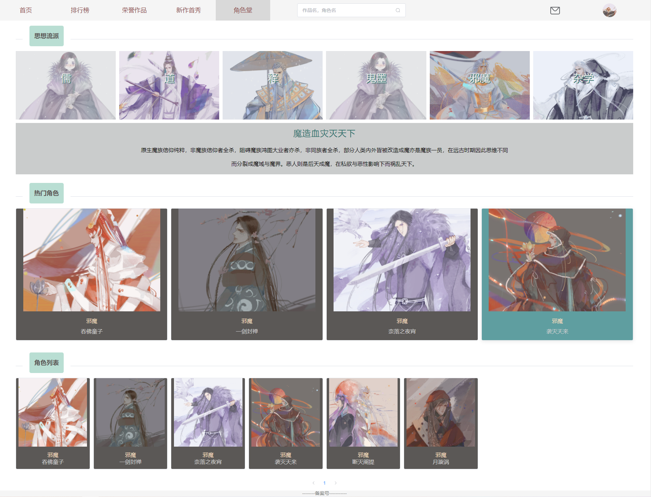
Task: Open 一剑封禅 in the character list
Action: [x=130, y=423]
